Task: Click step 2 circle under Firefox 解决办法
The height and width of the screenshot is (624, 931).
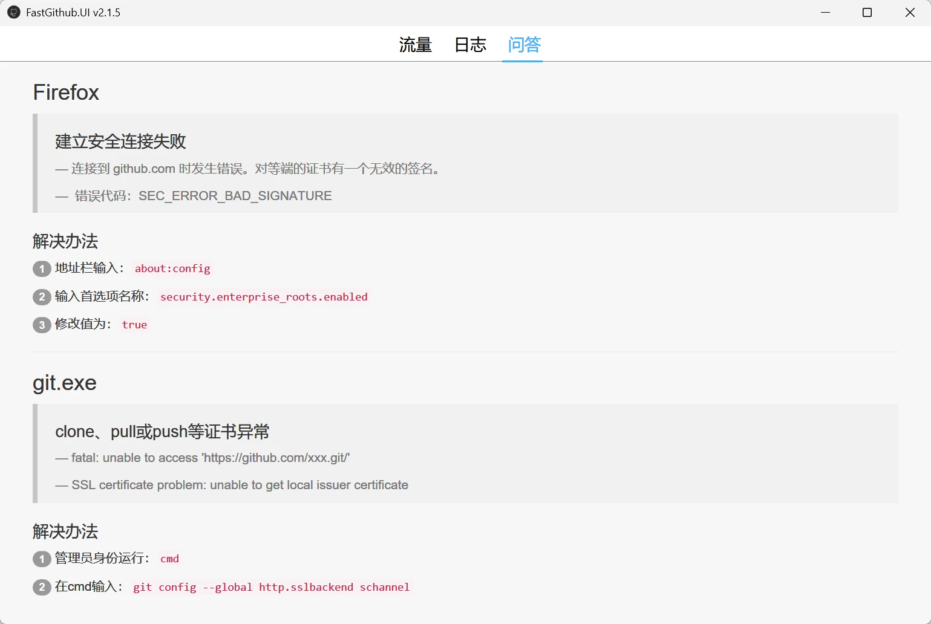Action: point(41,297)
